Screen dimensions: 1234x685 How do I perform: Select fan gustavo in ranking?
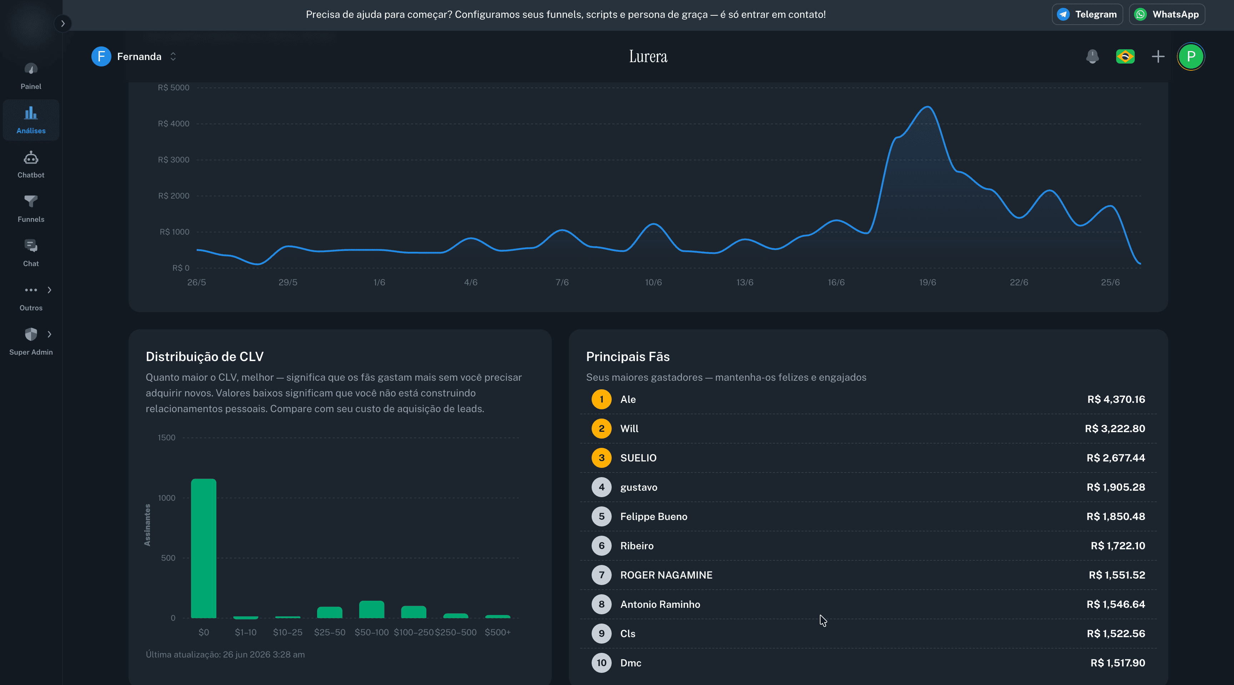pos(868,487)
